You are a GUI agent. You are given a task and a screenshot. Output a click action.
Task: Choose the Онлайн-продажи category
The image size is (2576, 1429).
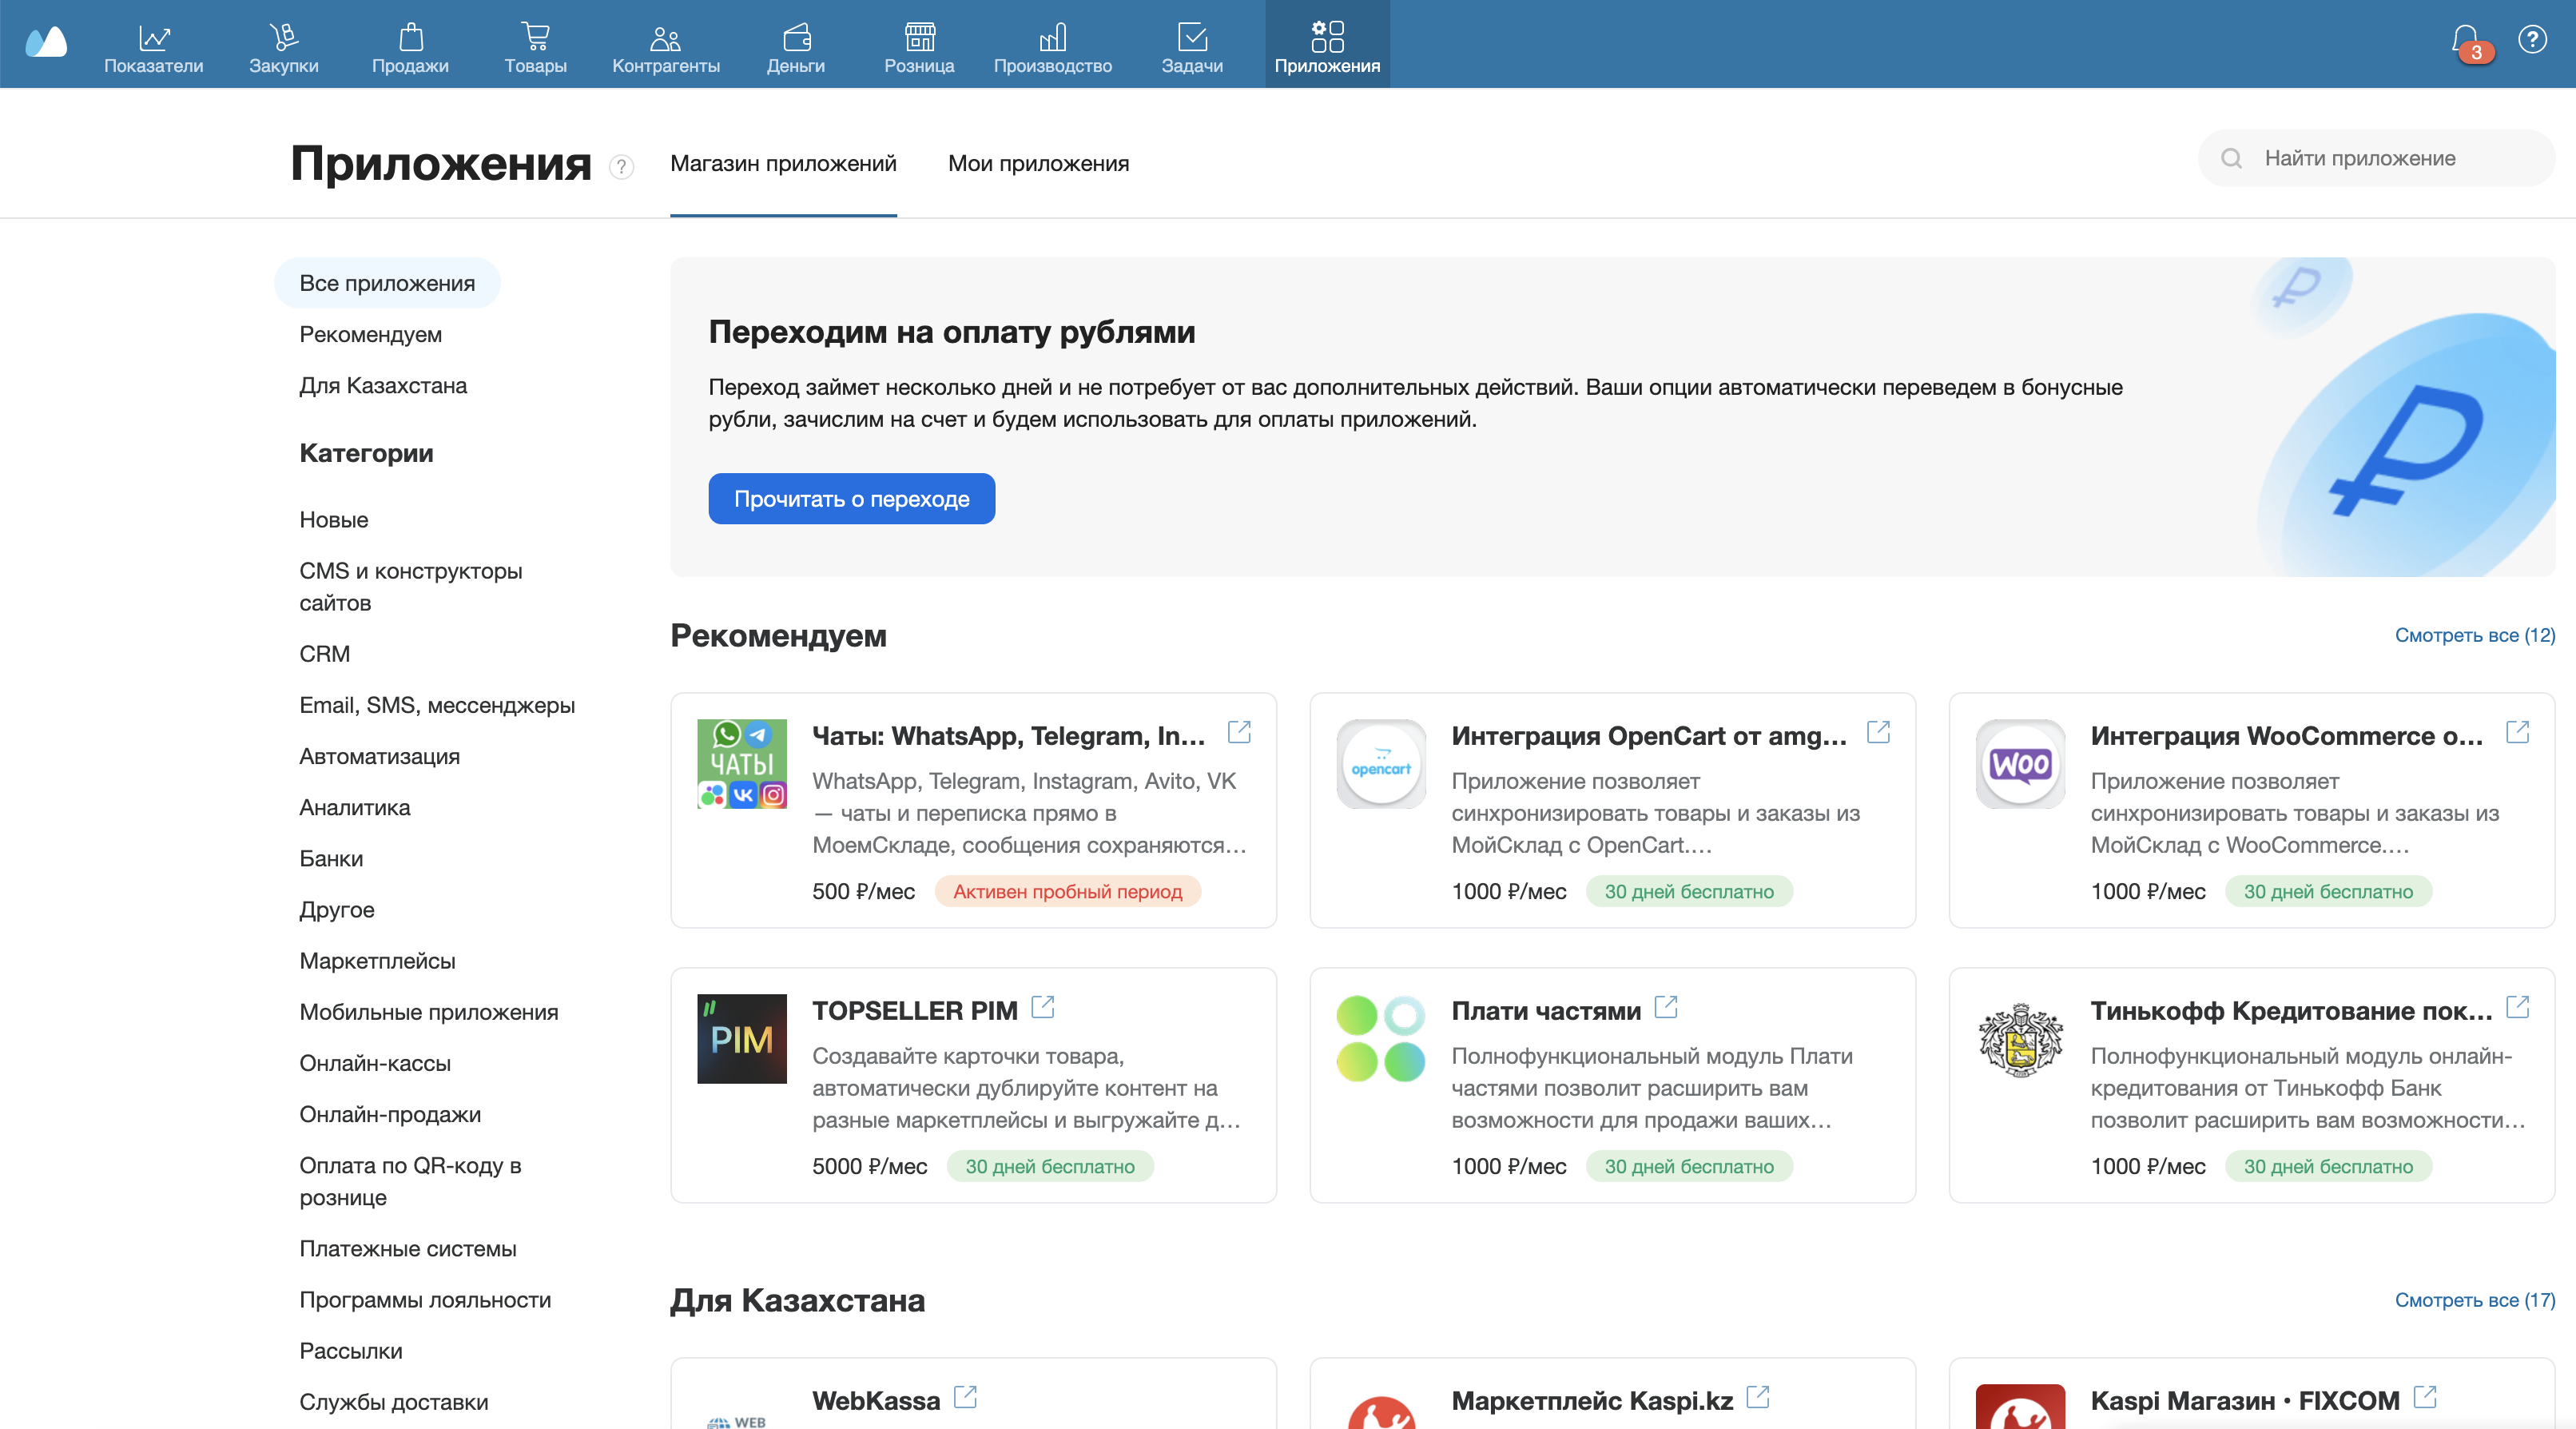point(390,1114)
